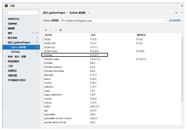Viewport: 187px width, 131px height.
Task: Click the 版本 column header
Action: click(112, 35)
